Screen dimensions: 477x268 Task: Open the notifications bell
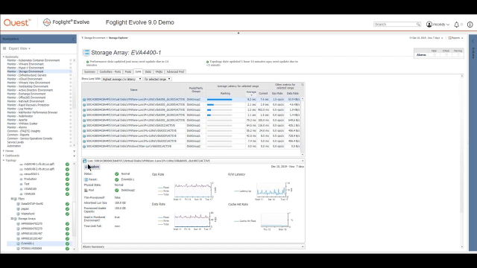coord(457,25)
